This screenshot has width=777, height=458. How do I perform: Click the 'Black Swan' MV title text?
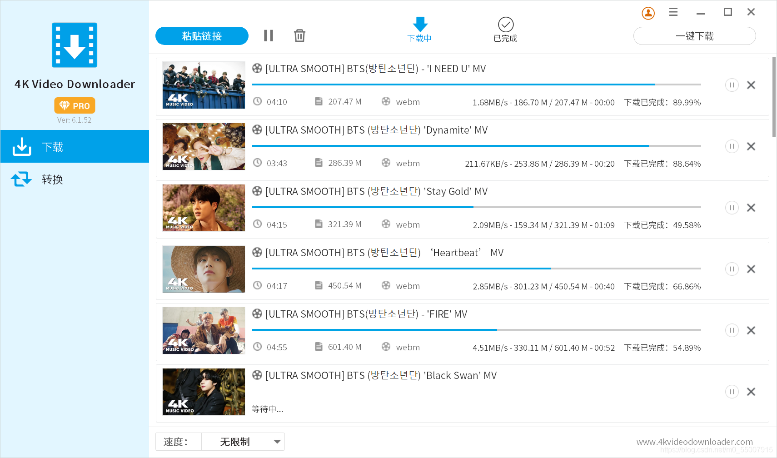coord(381,375)
